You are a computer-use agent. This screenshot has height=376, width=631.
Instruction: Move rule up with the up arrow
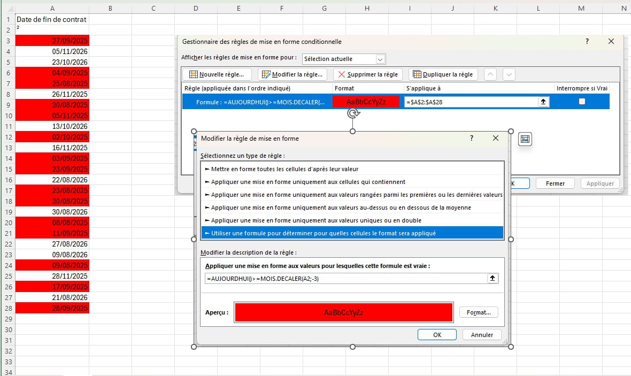click(490, 74)
